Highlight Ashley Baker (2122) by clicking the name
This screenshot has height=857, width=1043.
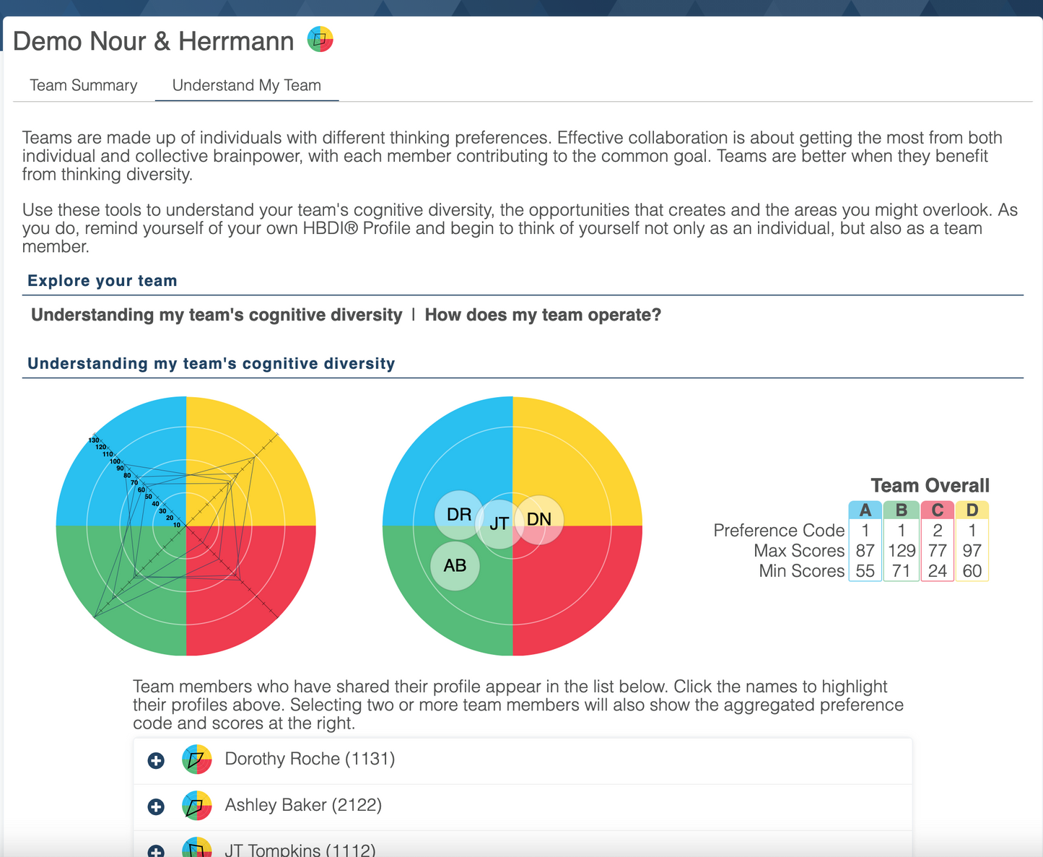coord(303,805)
